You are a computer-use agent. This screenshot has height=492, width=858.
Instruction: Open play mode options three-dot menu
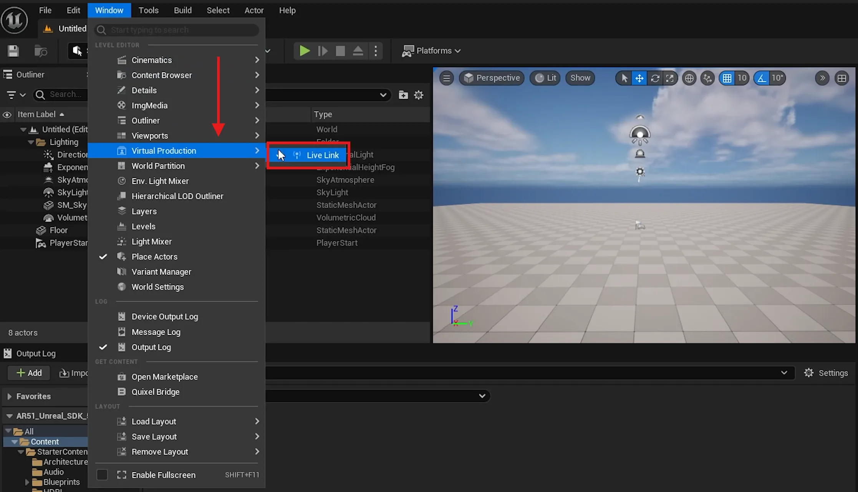(376, 51)
